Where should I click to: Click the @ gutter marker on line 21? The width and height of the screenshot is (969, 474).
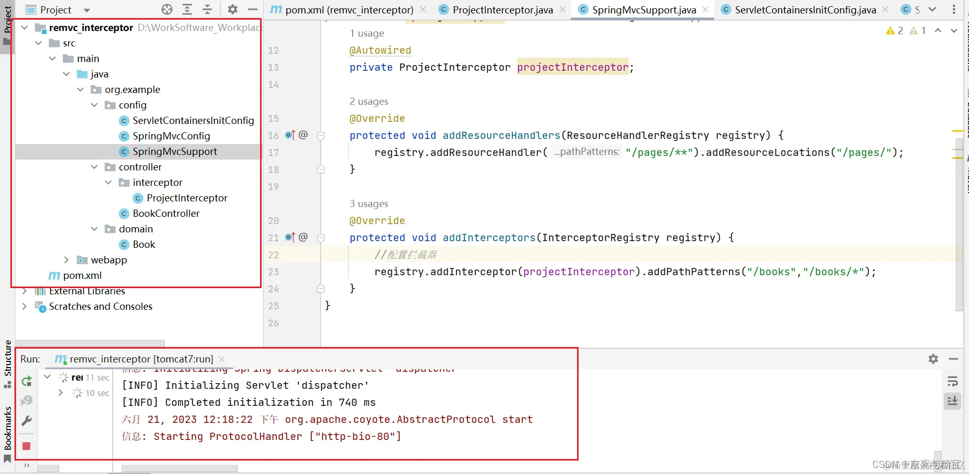pos(303,237)
